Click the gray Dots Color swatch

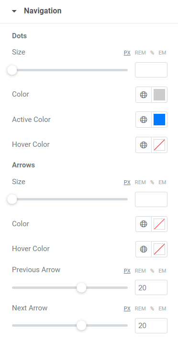click(x=159, y=95)
